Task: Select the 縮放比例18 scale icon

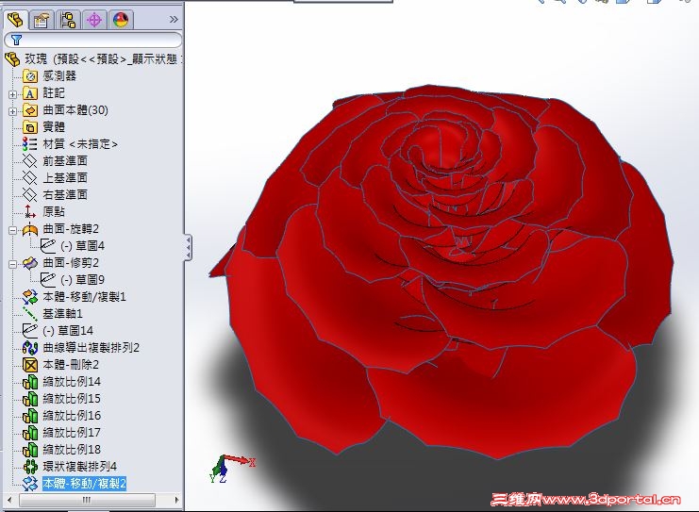Action: tap(30, 450)
